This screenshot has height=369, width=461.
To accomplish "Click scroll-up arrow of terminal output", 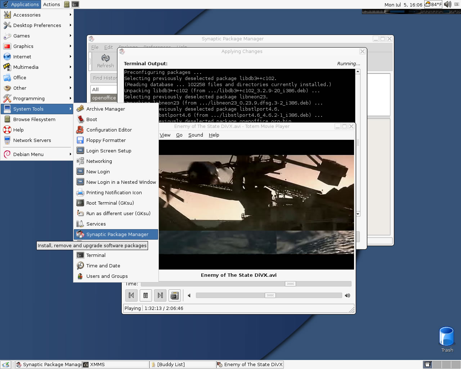I will click(x=358, y=71).
